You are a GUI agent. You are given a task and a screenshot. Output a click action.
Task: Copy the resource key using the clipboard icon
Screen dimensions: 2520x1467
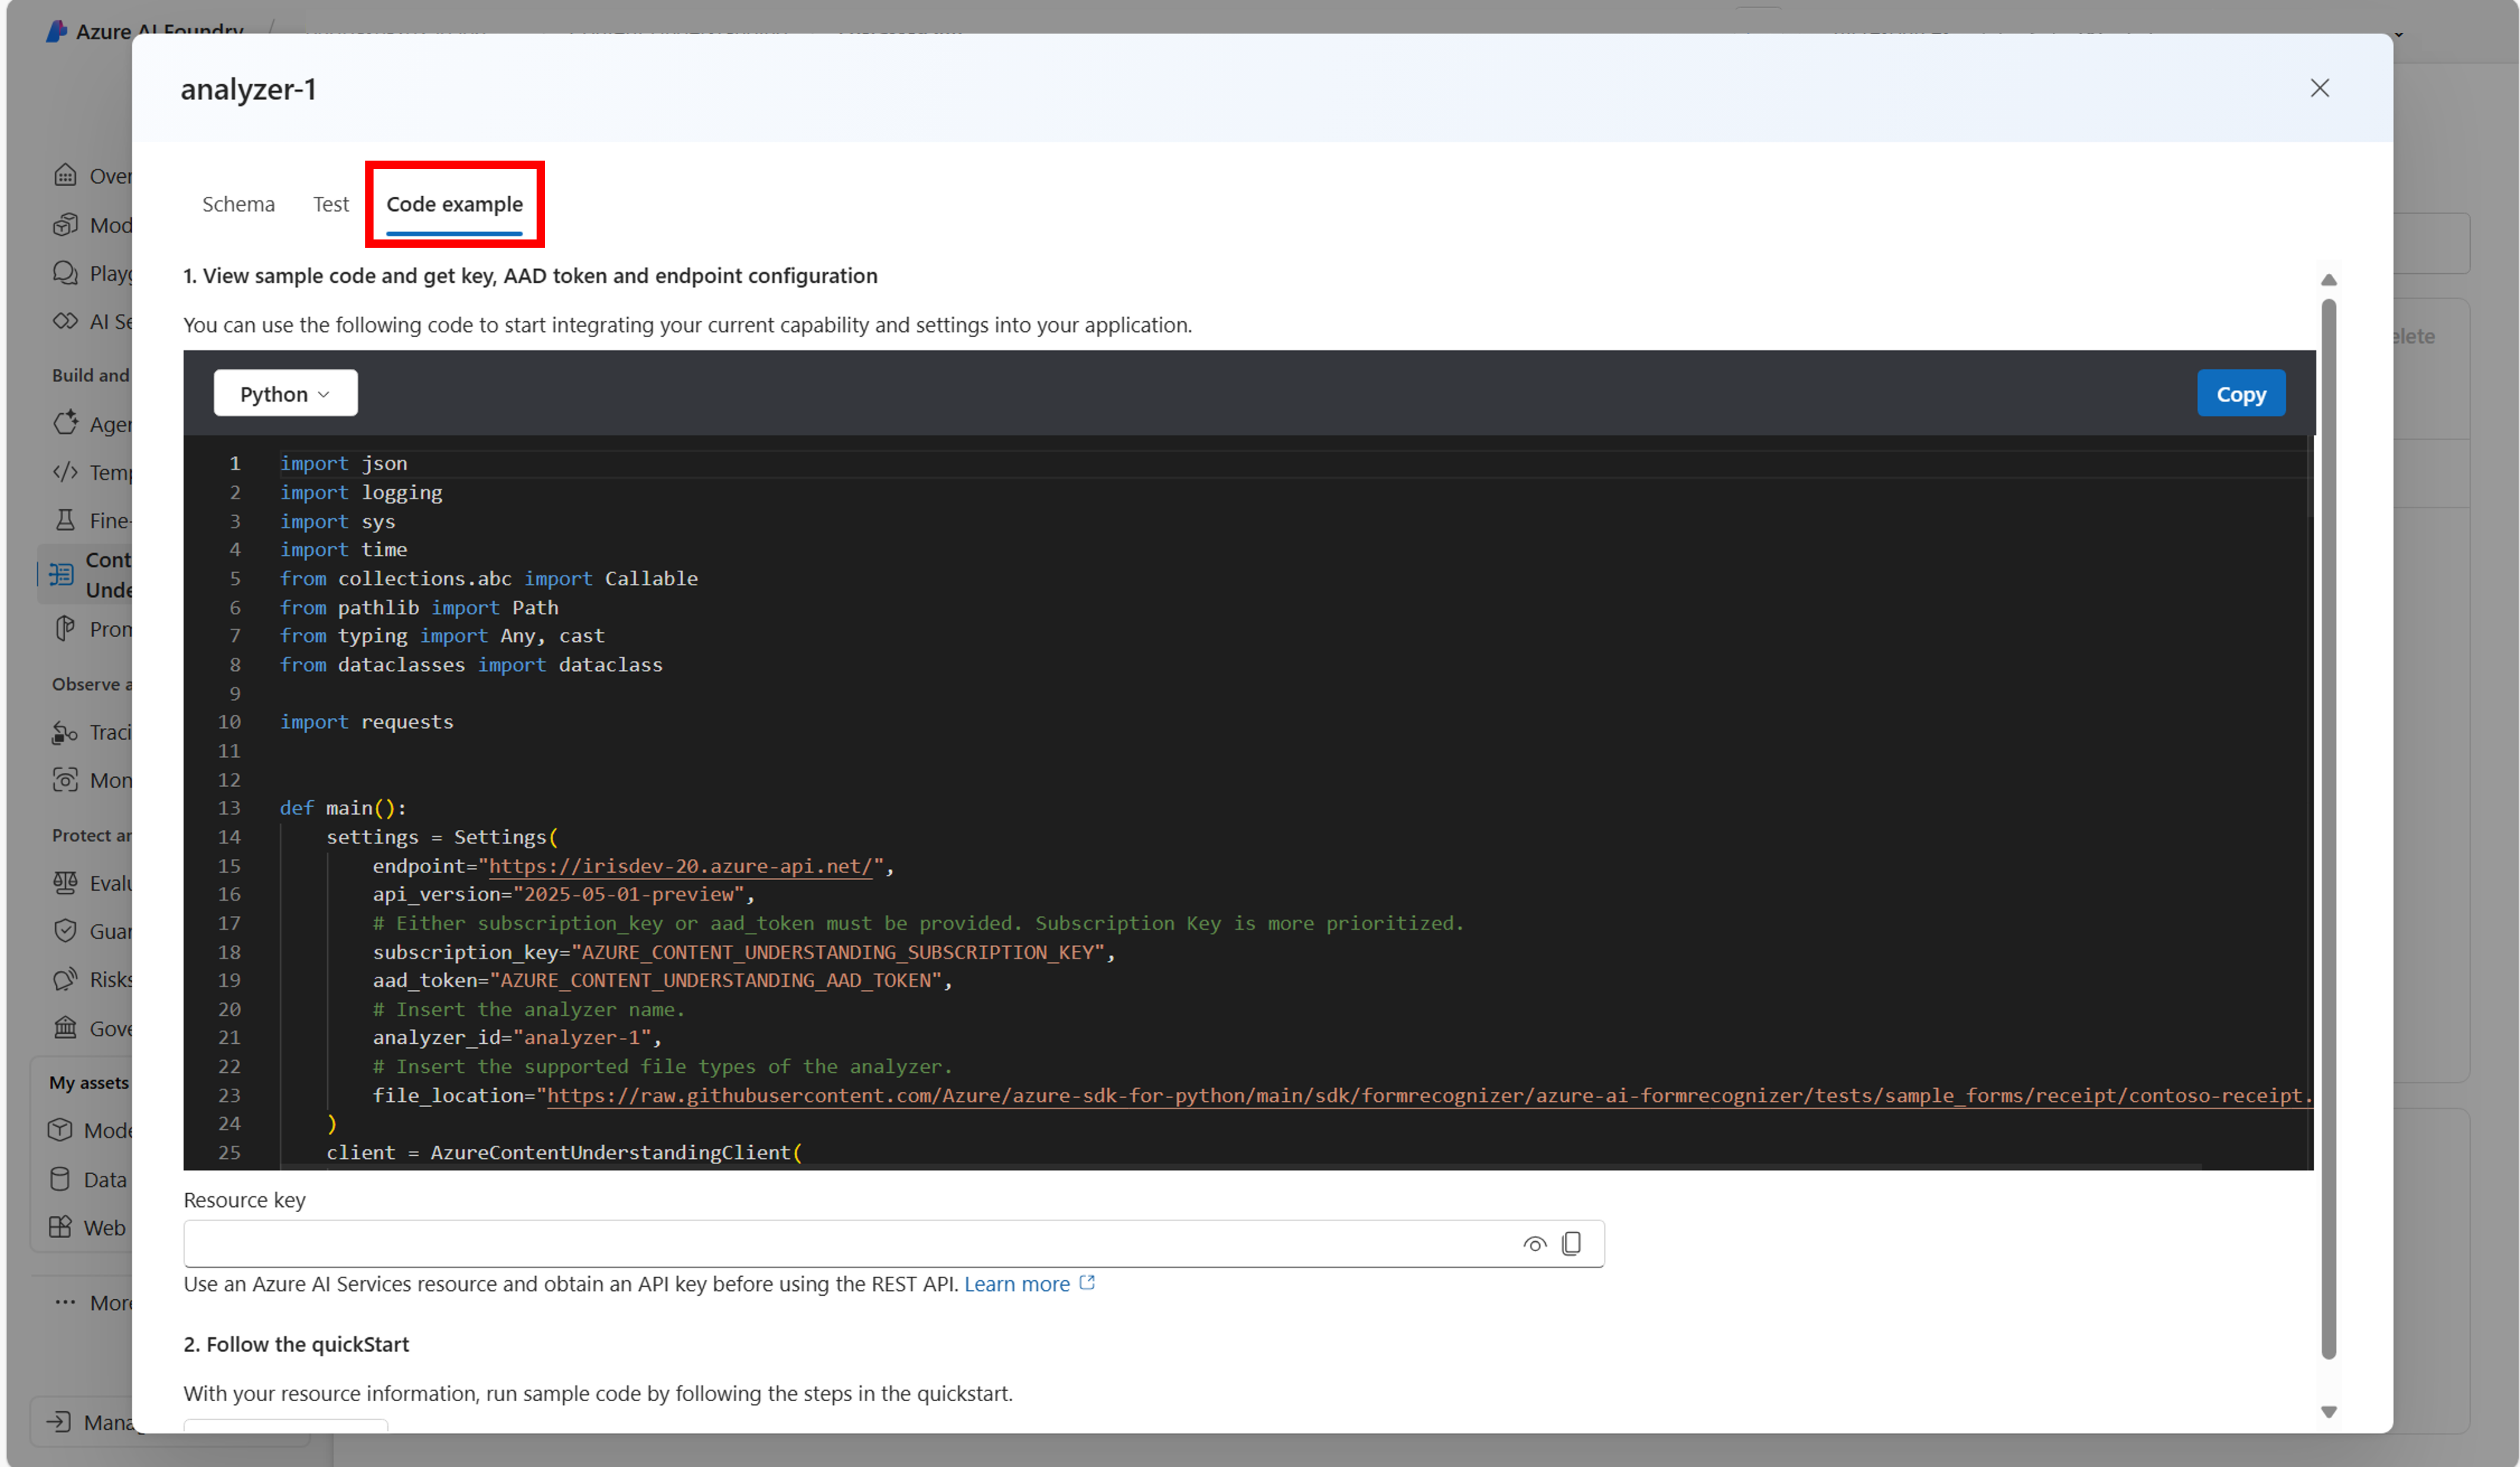click(x=1571, y=1243)
